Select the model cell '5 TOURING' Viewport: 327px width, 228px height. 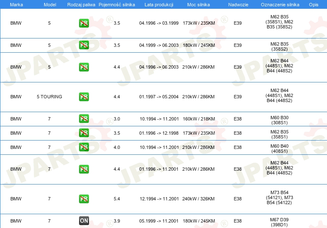pos(49,97)
